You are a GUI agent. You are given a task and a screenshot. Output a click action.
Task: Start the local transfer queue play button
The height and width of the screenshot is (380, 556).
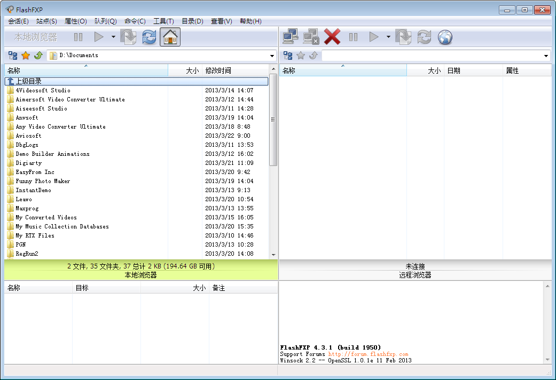(x=99, y=37)
